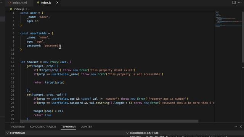Click the index.js breadcrumb item
244x137 pixels.
click(19, 9)
